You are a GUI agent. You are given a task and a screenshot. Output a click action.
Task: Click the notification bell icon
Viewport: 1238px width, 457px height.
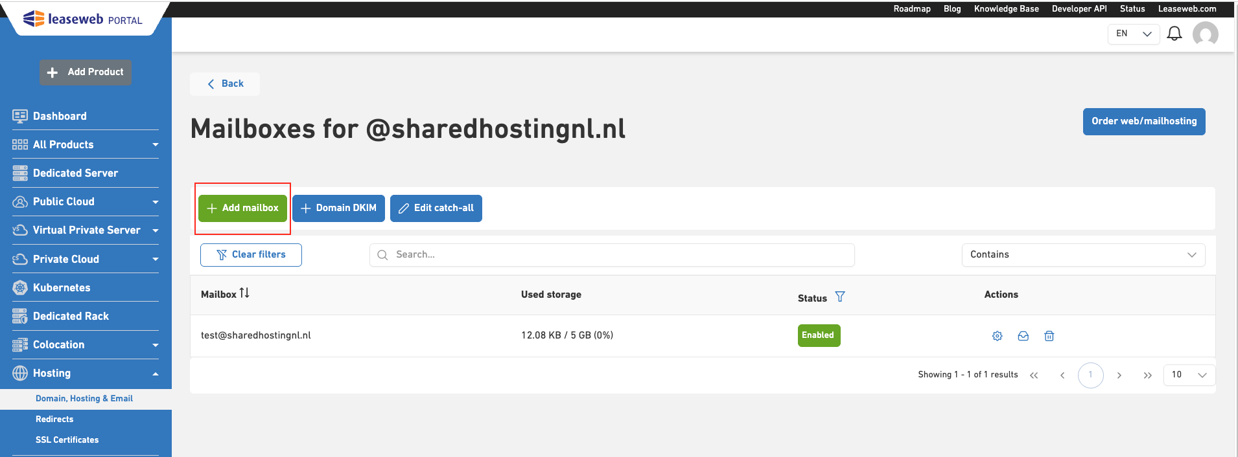[x=1174, y=34]
